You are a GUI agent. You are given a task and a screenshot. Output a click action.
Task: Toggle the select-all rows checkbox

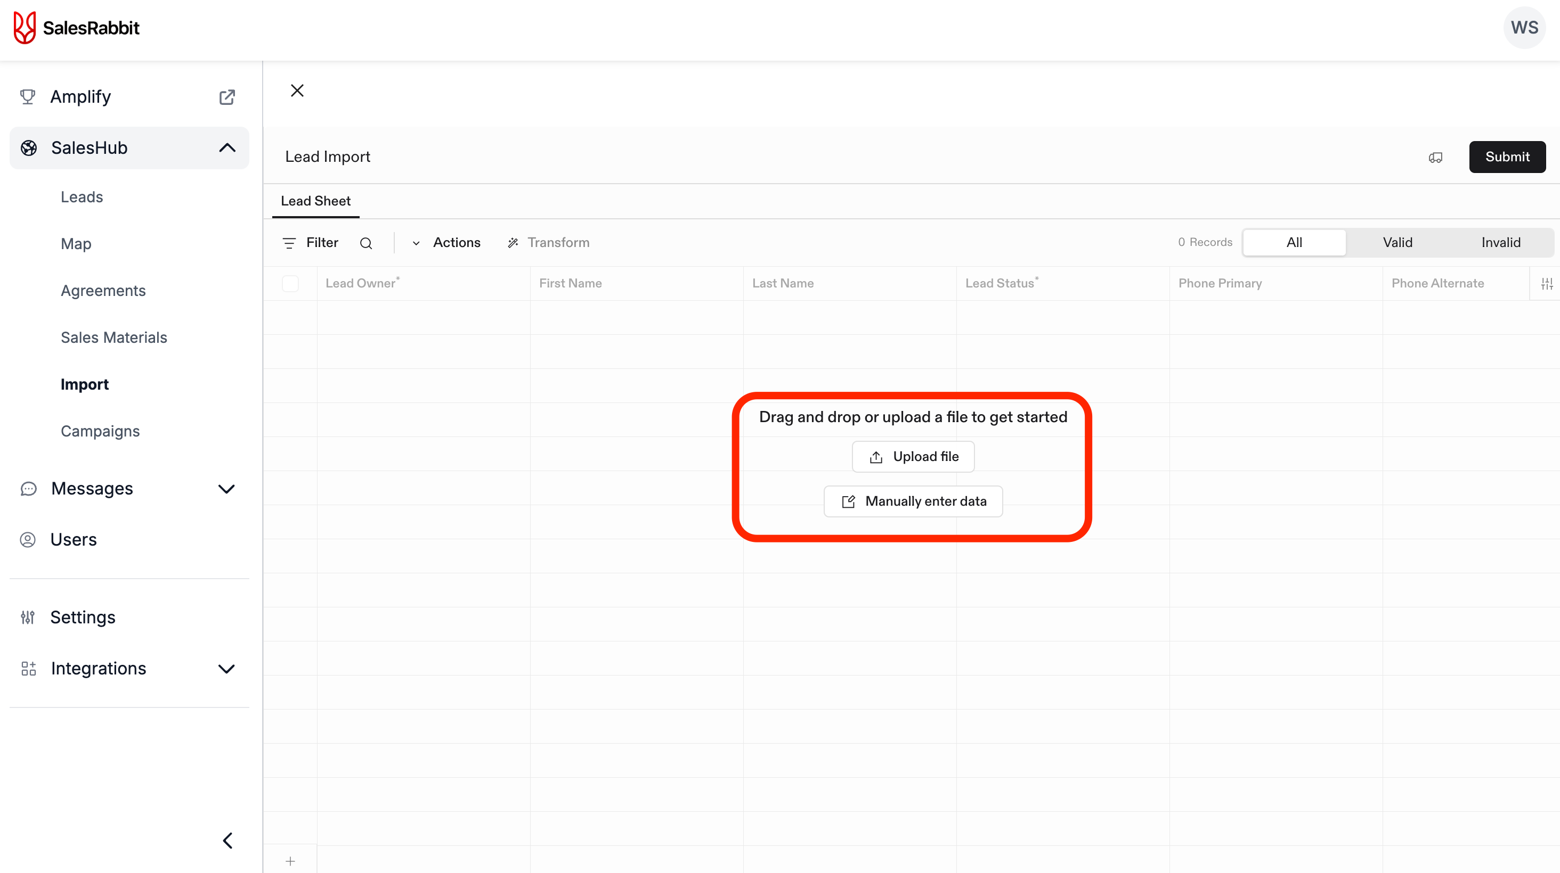click(290, 283)
